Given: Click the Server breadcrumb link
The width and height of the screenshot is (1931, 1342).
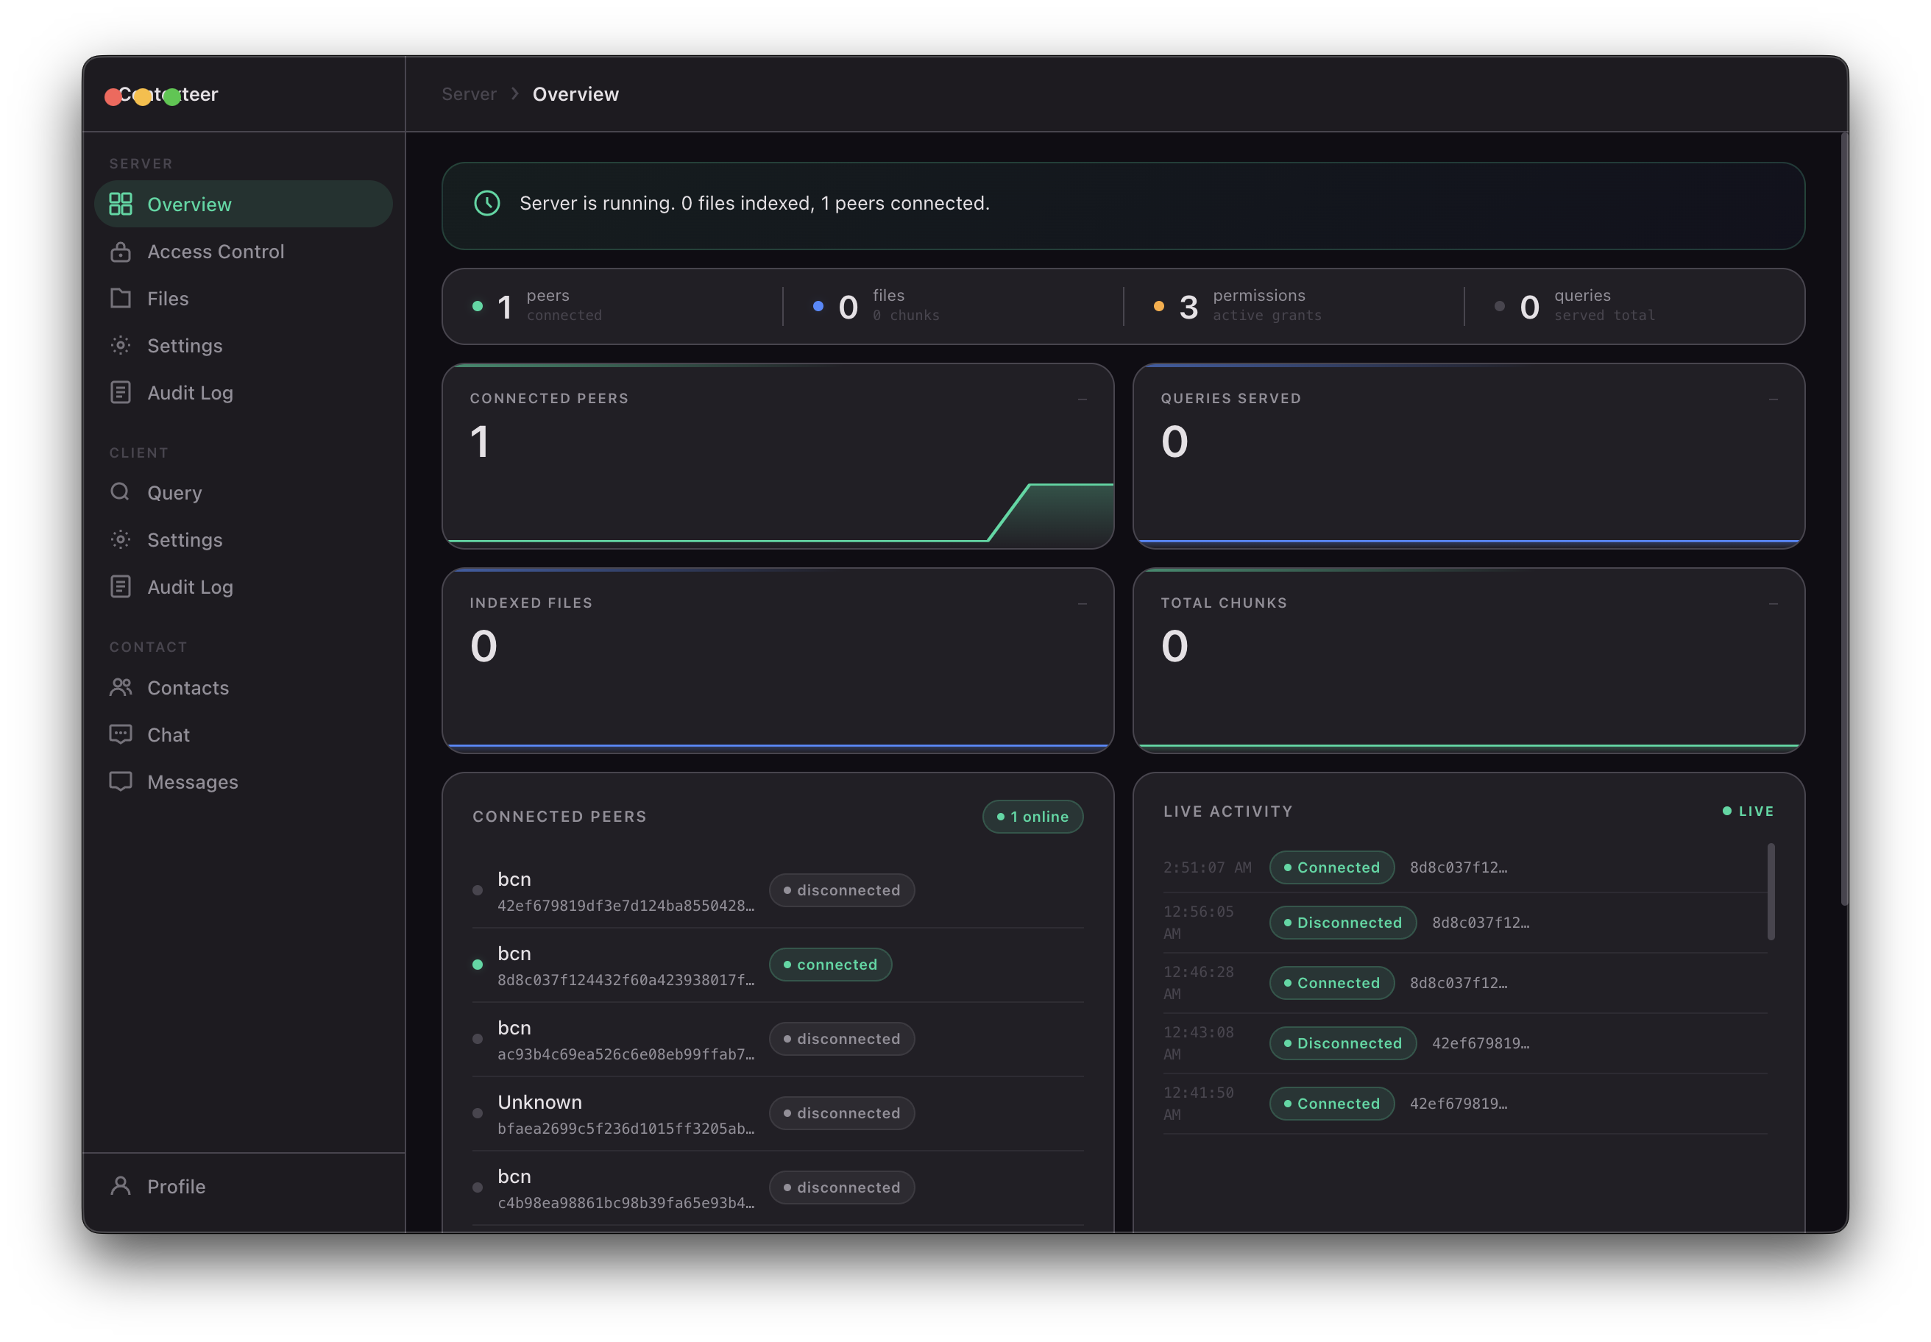Looking at the screenshot, I should click(x=469, y=94).
